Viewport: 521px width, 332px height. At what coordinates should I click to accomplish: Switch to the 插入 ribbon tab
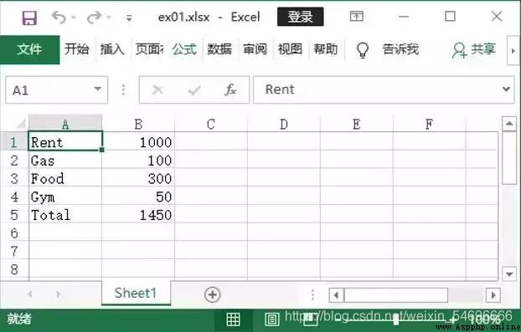coord(112,49)
